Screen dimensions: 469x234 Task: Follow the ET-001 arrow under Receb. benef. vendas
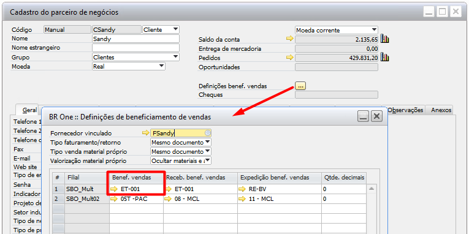pos(169,189)
